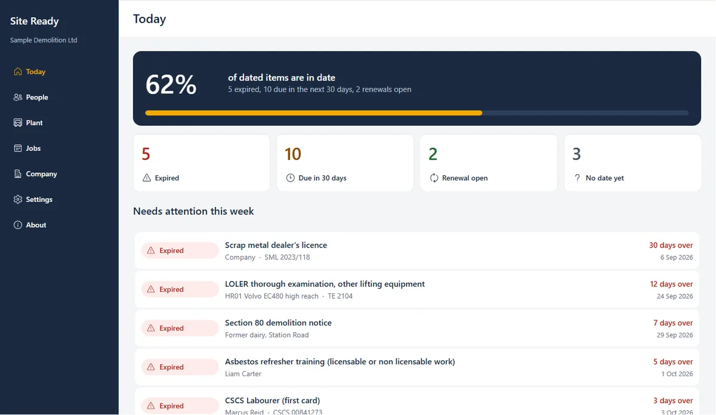Click the date "29 Sep 2026"
Viewport: 716px width, 415px height.
click(x=675, y=335)
